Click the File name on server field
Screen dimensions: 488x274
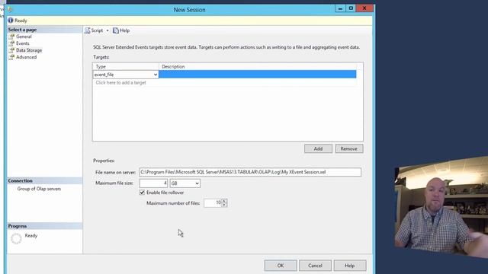(250, 172)
